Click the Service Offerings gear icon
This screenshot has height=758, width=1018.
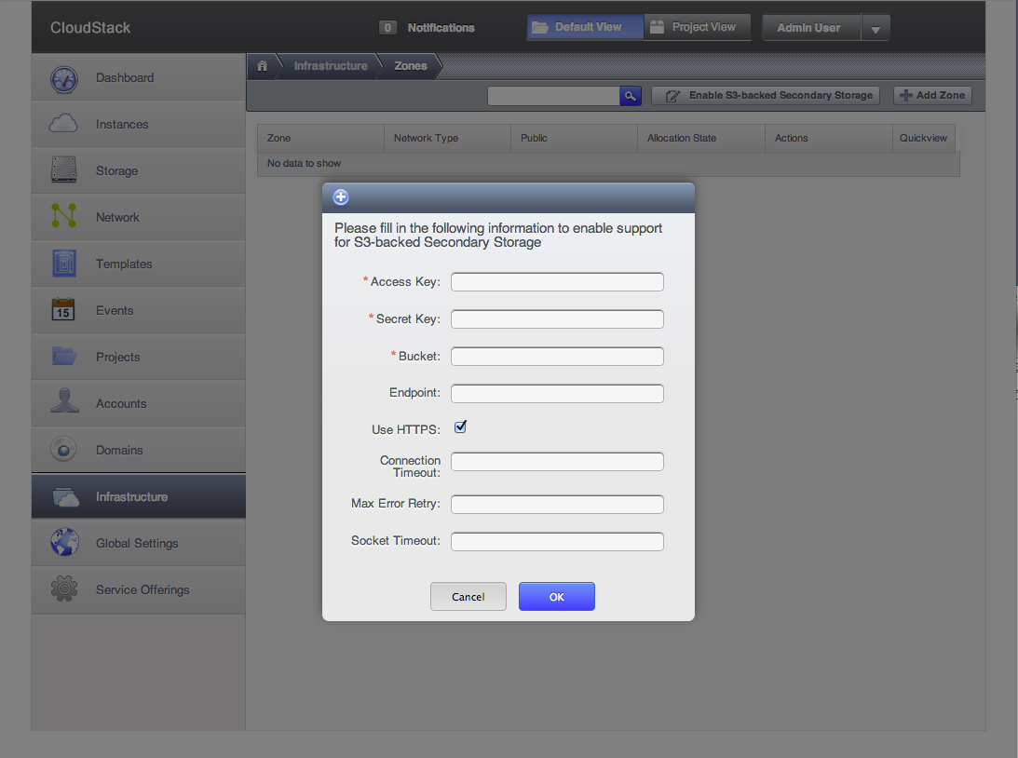click(x=63, y=589)
